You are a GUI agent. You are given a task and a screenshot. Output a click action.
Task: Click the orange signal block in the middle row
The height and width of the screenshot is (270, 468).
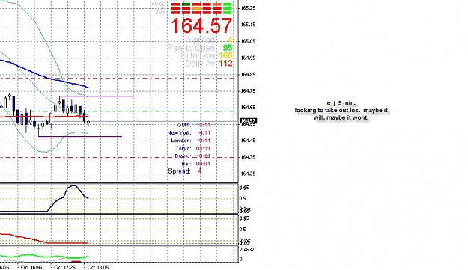(196, 8)
